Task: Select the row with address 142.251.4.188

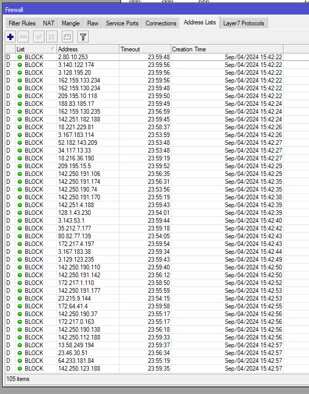Action: pyautogui.click(x=157, y=205)
